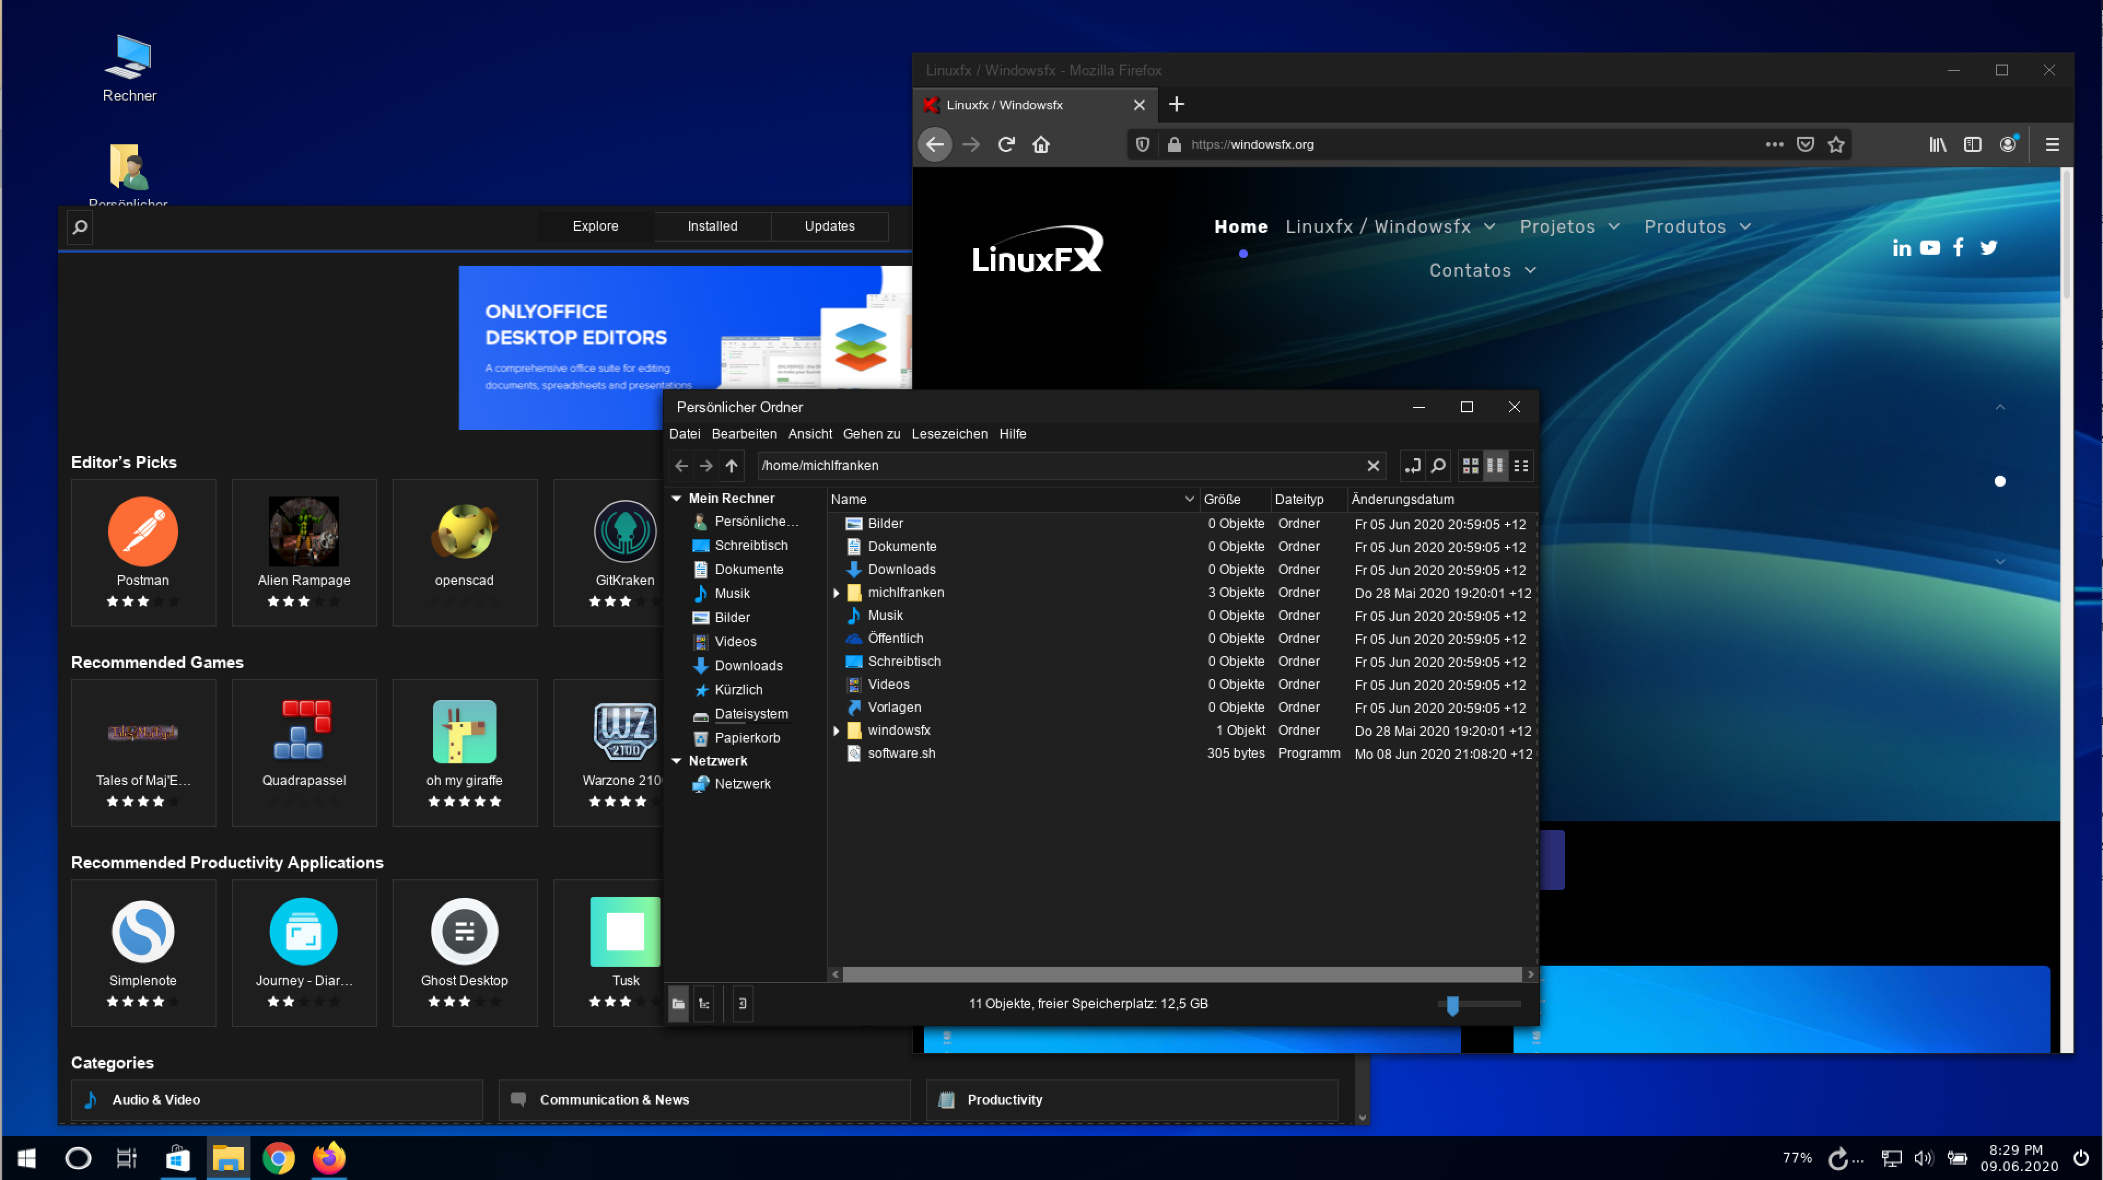2103x1180 pixels.
Task: Expand the michlfranken folder
Action: click(836, 593)
